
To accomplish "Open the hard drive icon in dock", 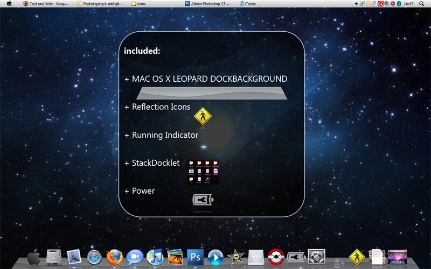I will (53, 257).
